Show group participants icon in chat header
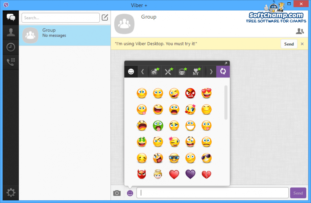Image resolution: width=311 pixels, height=203 pixels. 300,31
